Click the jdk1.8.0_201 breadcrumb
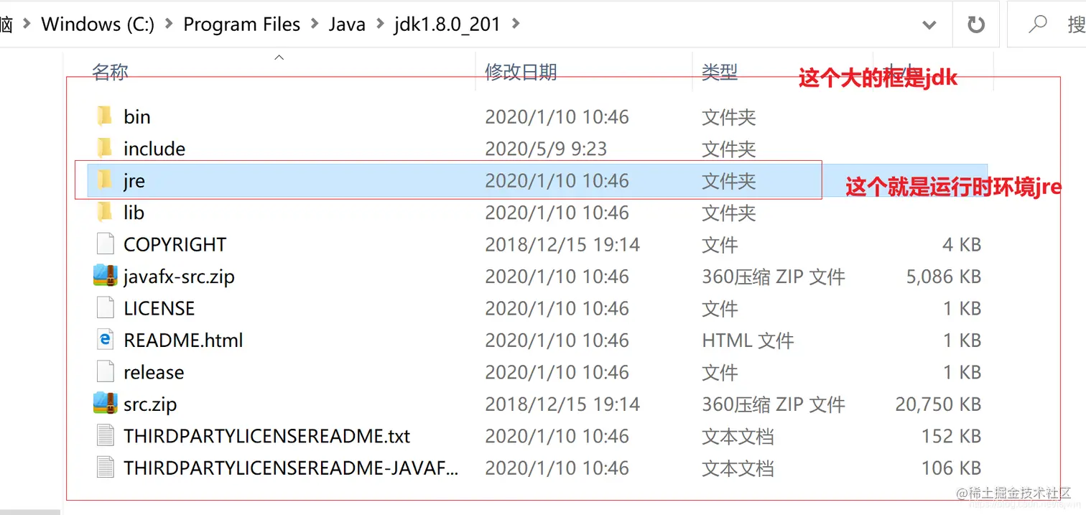 click(447, 24)
